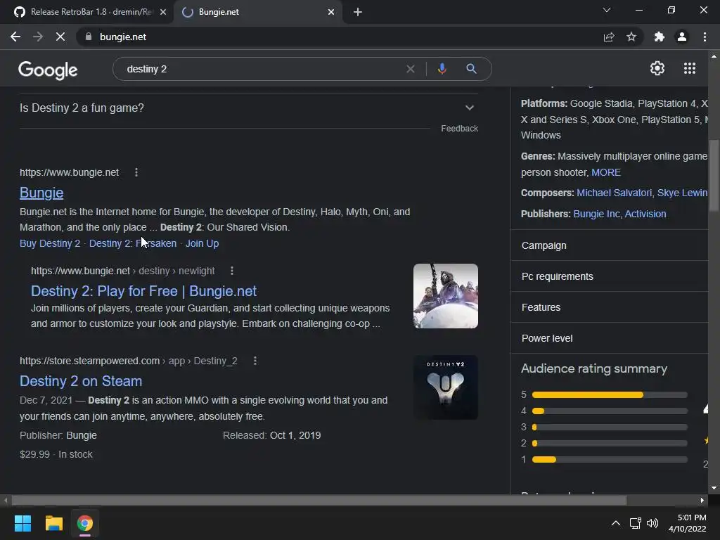This screenshot has width=720, height=540.
Task: Share this page icon in address bar
Action: pyautogui.click(x=608, y=37)
